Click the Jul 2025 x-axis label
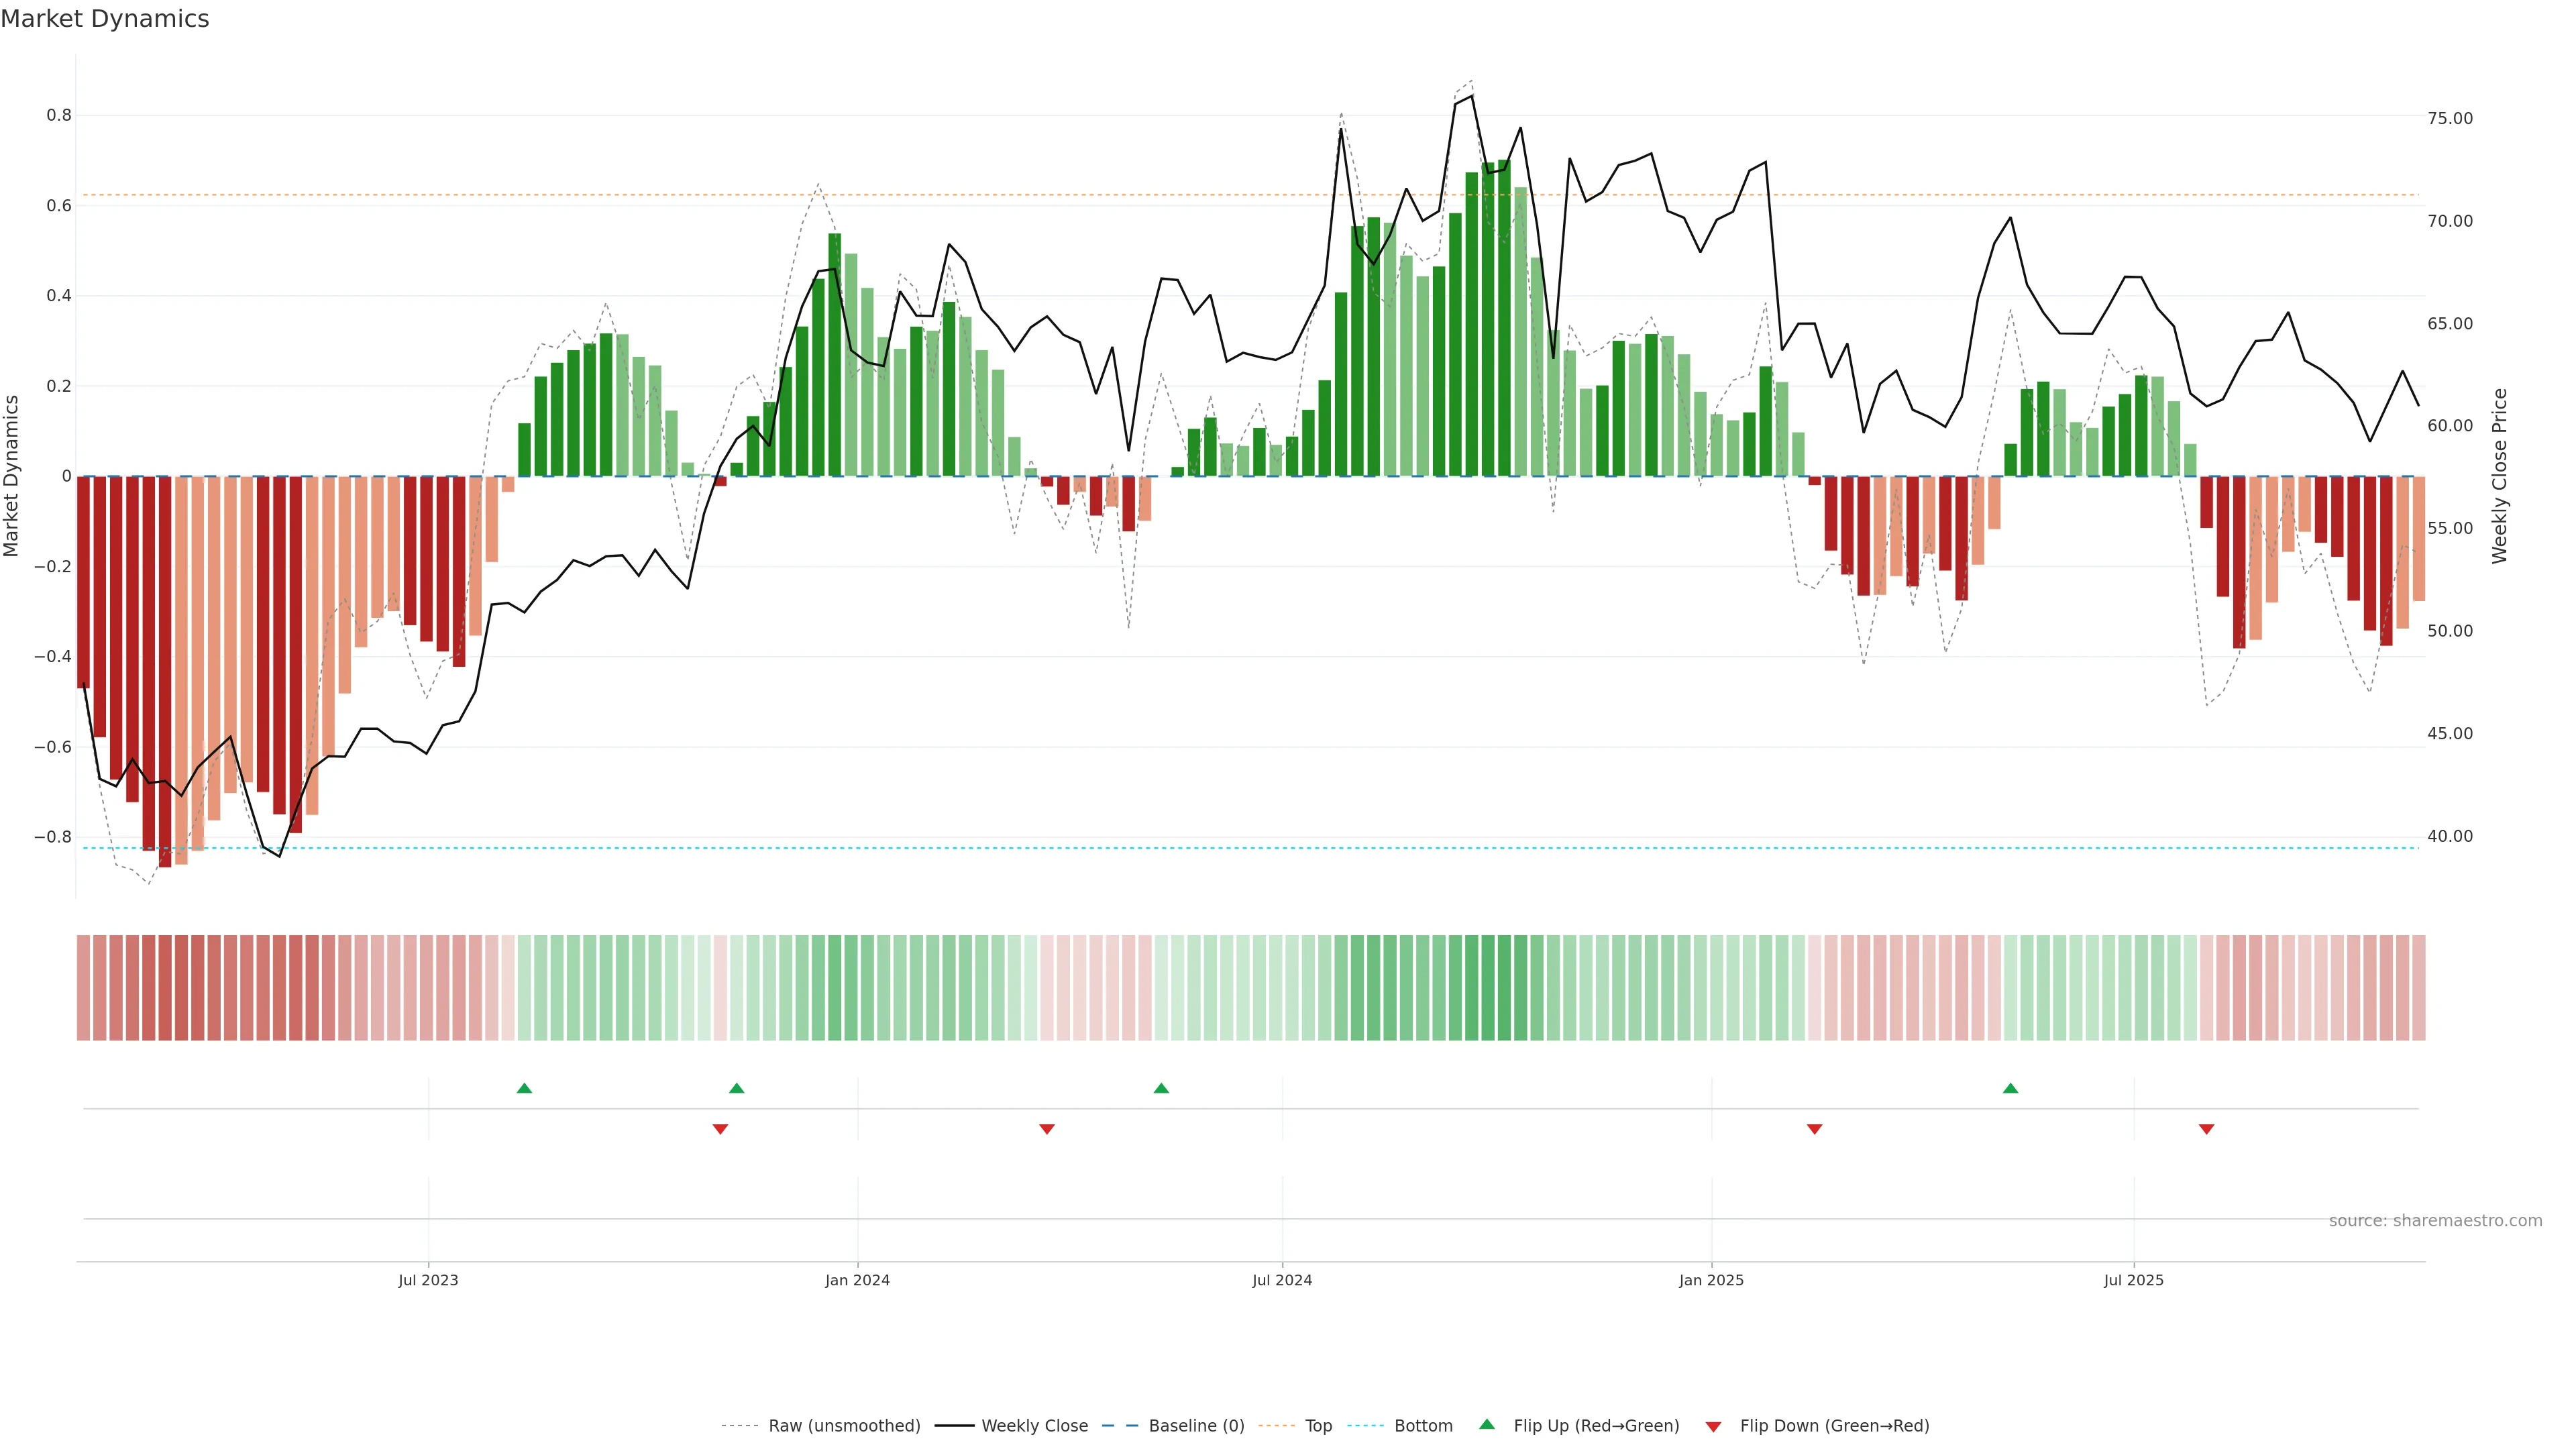Screen dimensions: 2576x1449 (2133, 1280)
